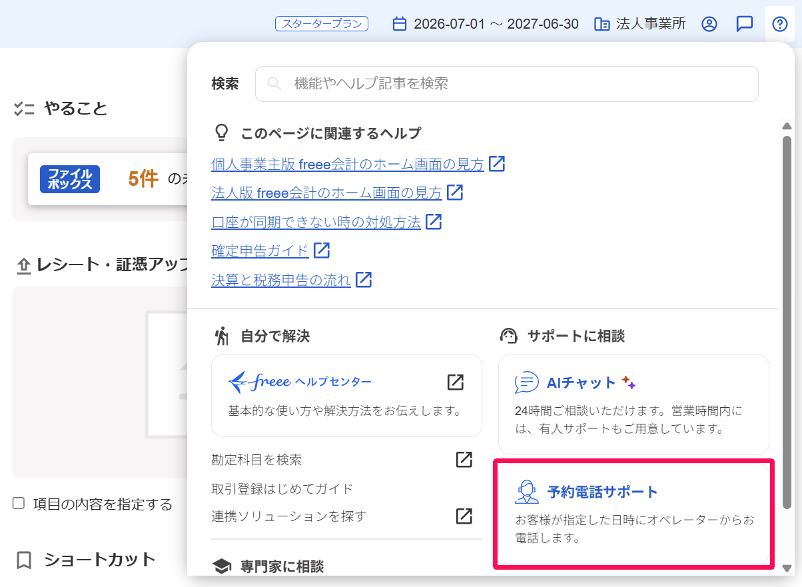Open 個人事業主版 freee会計のホーム画面の見方 link
This screenshot has width=802, height=587.
point(347,163)
